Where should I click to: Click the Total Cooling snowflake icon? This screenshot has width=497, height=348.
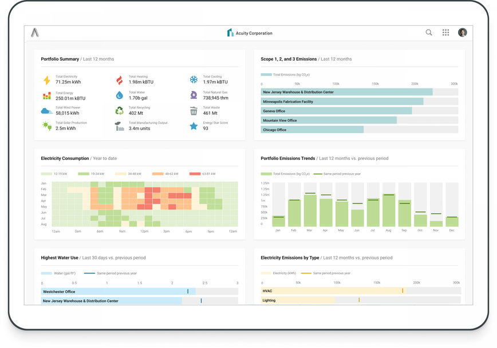click(194, 80)
